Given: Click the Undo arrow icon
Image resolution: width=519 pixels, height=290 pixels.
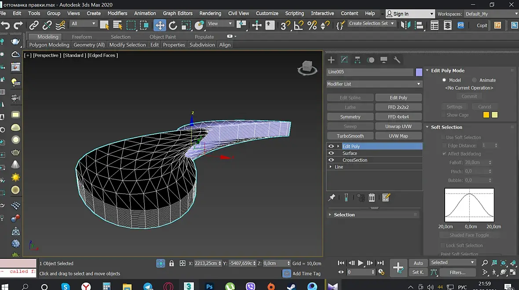Looking at the screenshot, I should pyautogui.click(x=5, y=25).
